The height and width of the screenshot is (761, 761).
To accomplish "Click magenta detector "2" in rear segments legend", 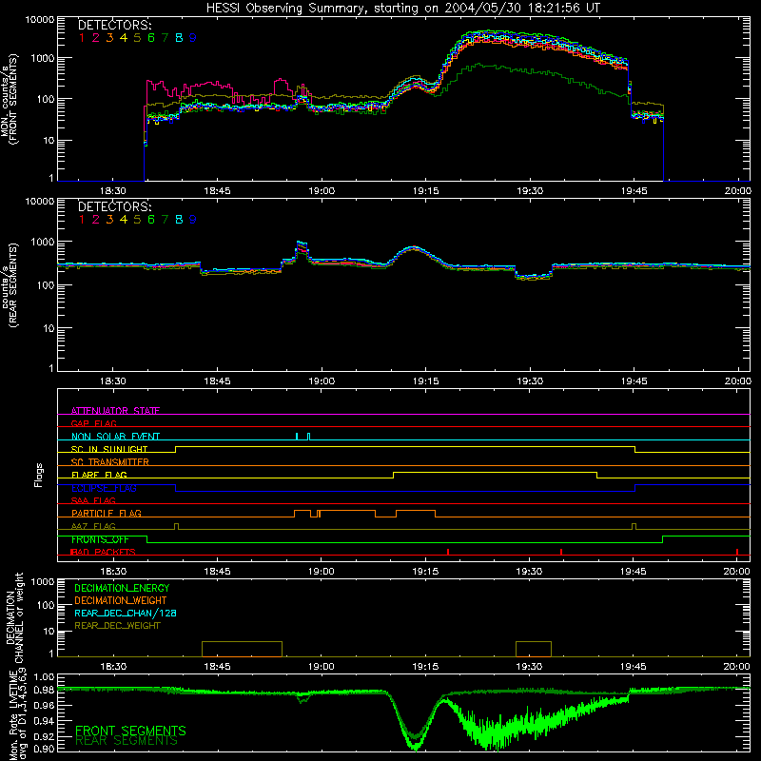I will [96, 220].
